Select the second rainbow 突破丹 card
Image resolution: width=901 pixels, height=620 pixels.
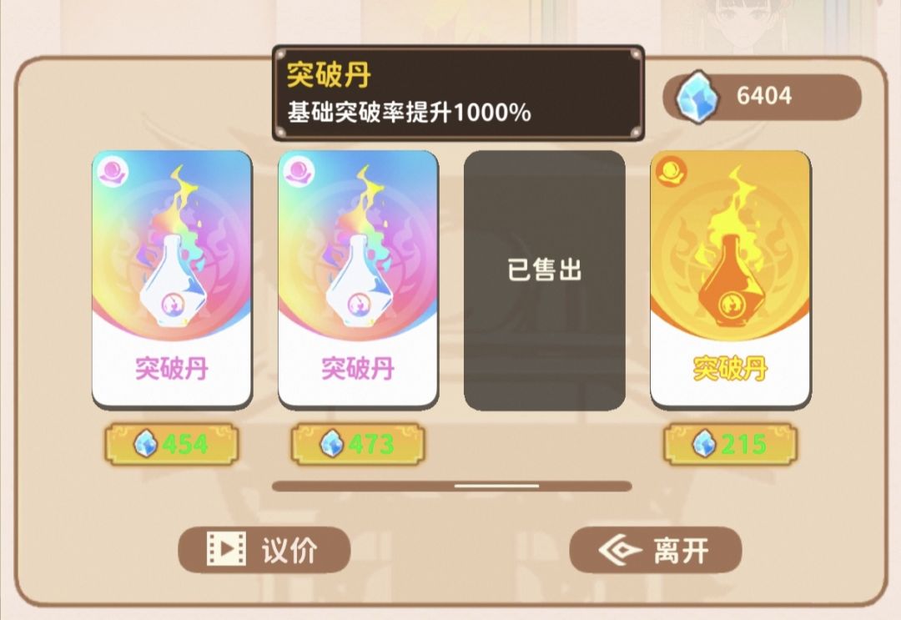tap(358, 280)
